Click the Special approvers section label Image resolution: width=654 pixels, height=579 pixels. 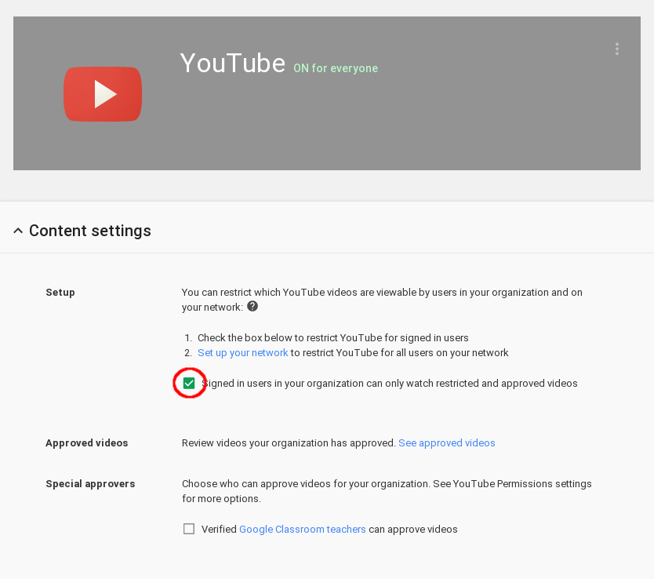pos(90,484)
